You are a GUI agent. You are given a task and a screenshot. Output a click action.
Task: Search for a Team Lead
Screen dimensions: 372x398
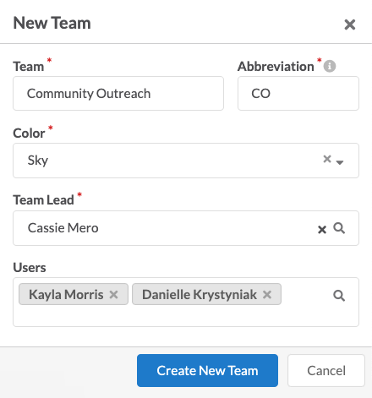point(339,228)
